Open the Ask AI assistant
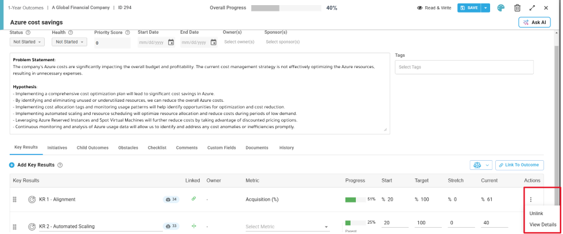This screenshot has width=563, height=234. tap(535, 22)
